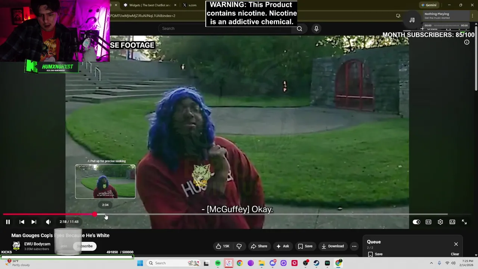Clear the queue

click(x=455, y=254)
